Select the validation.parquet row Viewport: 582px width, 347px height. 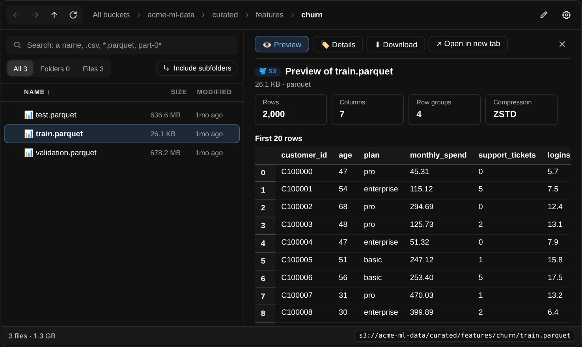click(122, 152)
